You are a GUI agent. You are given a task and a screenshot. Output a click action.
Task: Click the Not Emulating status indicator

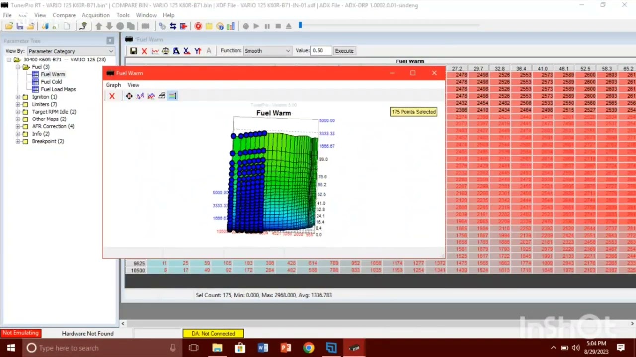(20, 333)
